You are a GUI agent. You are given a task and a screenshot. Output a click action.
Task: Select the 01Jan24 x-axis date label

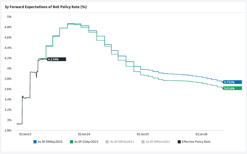(84, 134)
